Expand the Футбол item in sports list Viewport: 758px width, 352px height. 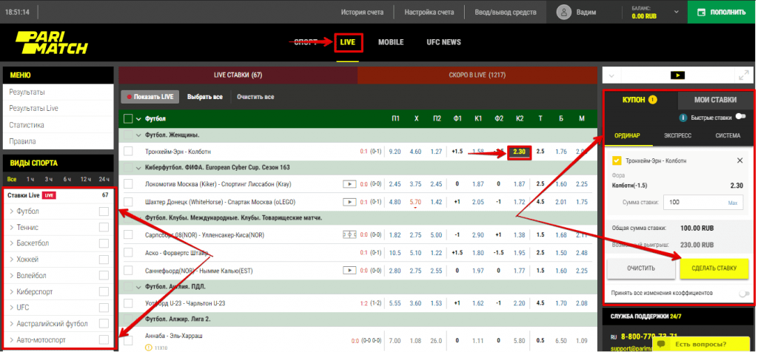12,211
